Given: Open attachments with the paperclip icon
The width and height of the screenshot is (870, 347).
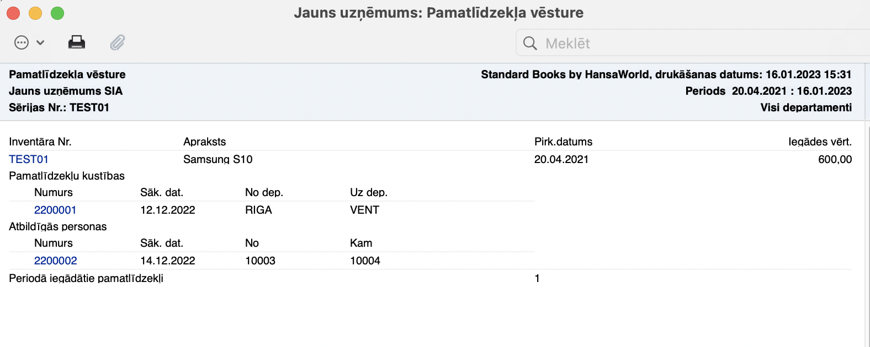Looking at the screenshot, I should [118, 42].
